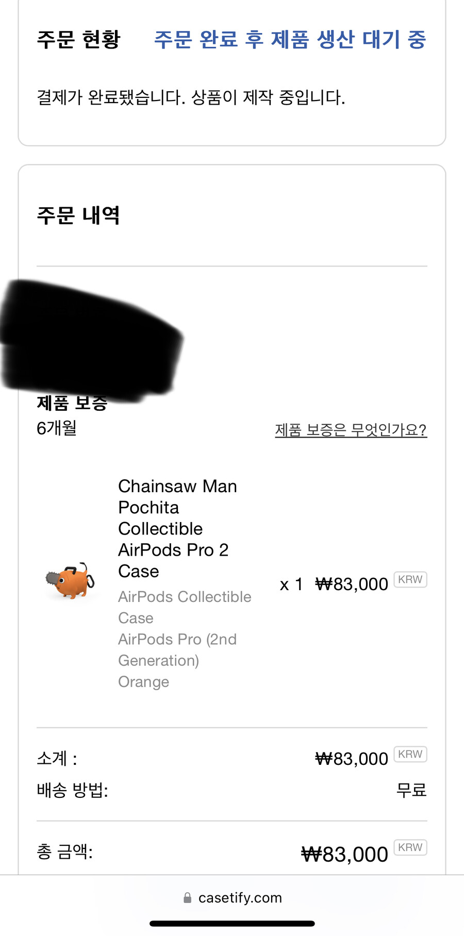Click the KRW badge beside the 총 금액 amount
The image size is (464, 936).
point(410,848)
